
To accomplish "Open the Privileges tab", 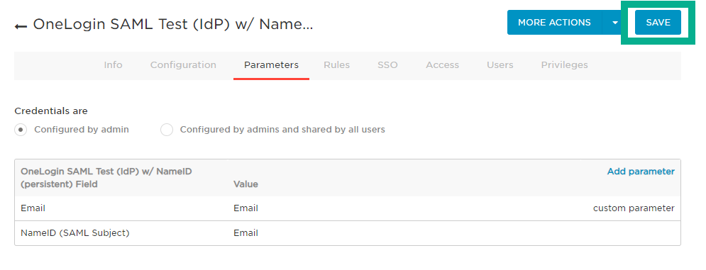I will [x=564, y=64].
